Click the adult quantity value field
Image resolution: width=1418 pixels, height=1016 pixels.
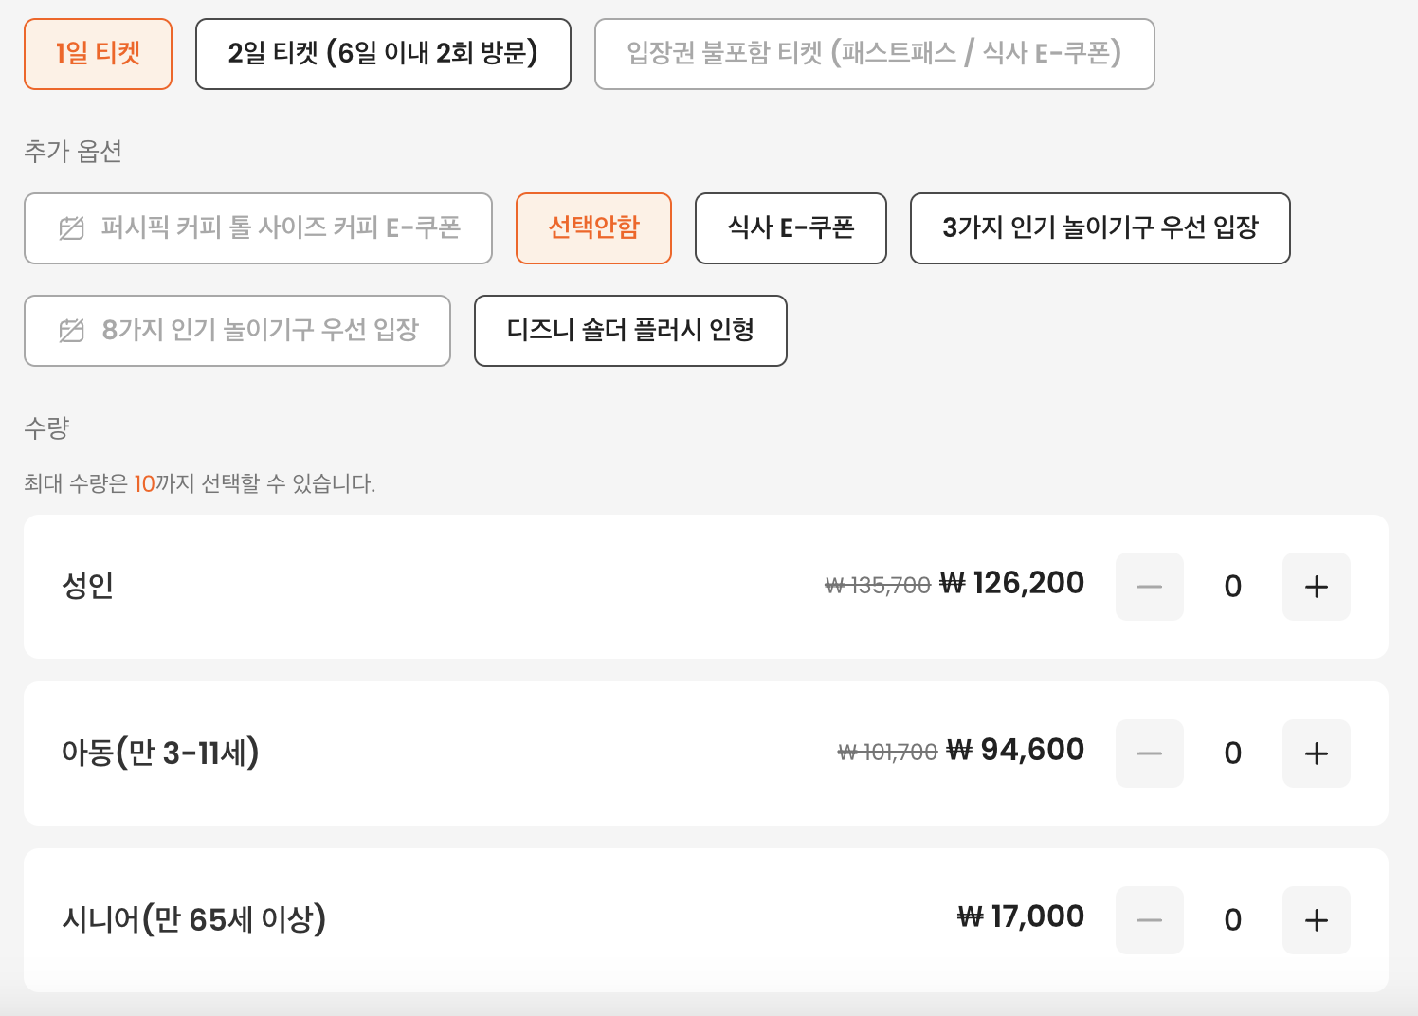[1232, 587]
